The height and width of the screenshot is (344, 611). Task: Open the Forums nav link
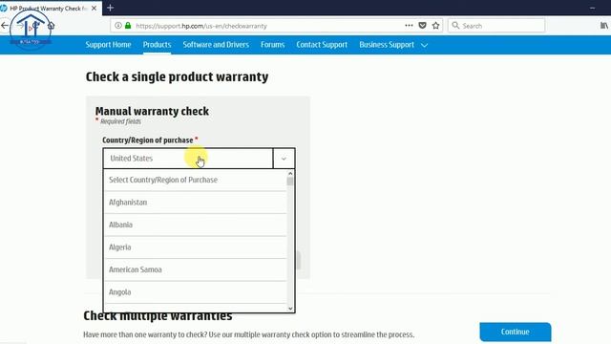[272, 45]
